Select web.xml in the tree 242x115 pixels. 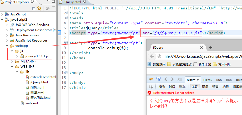point(32,103)
